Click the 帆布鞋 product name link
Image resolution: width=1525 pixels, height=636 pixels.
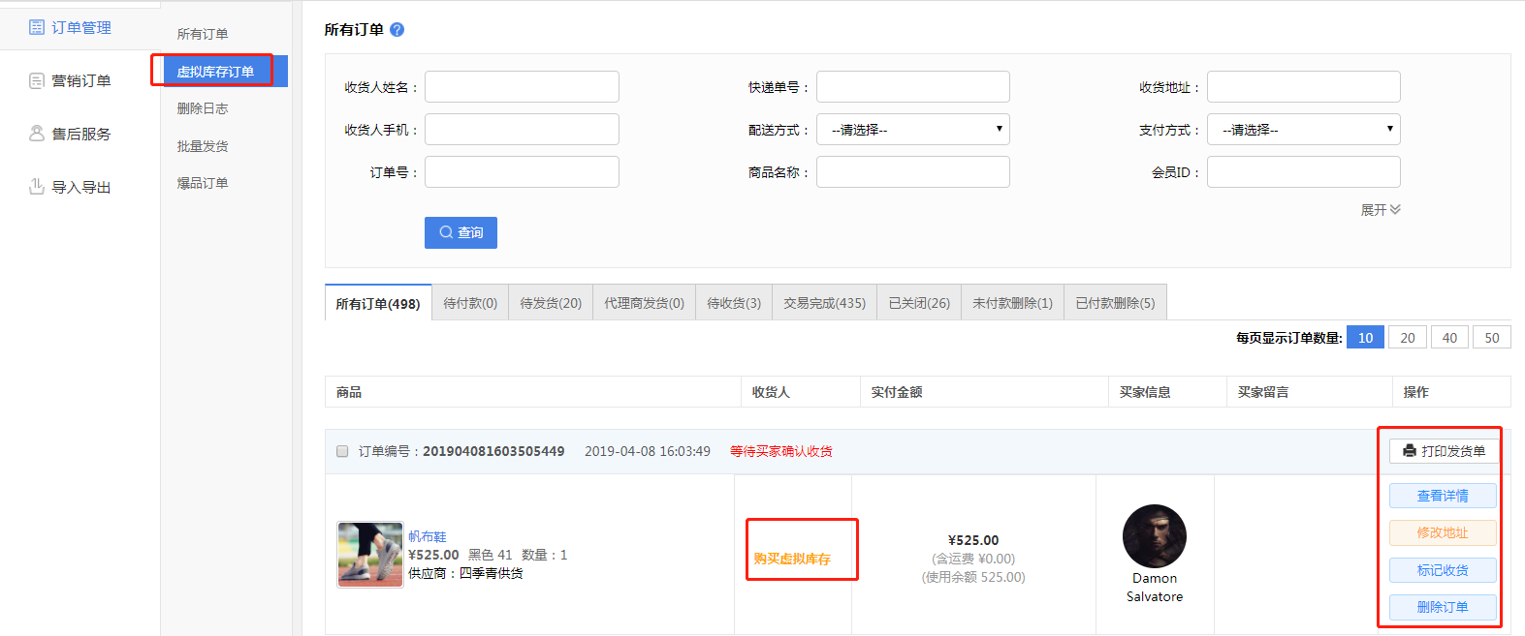click(428, 536)
